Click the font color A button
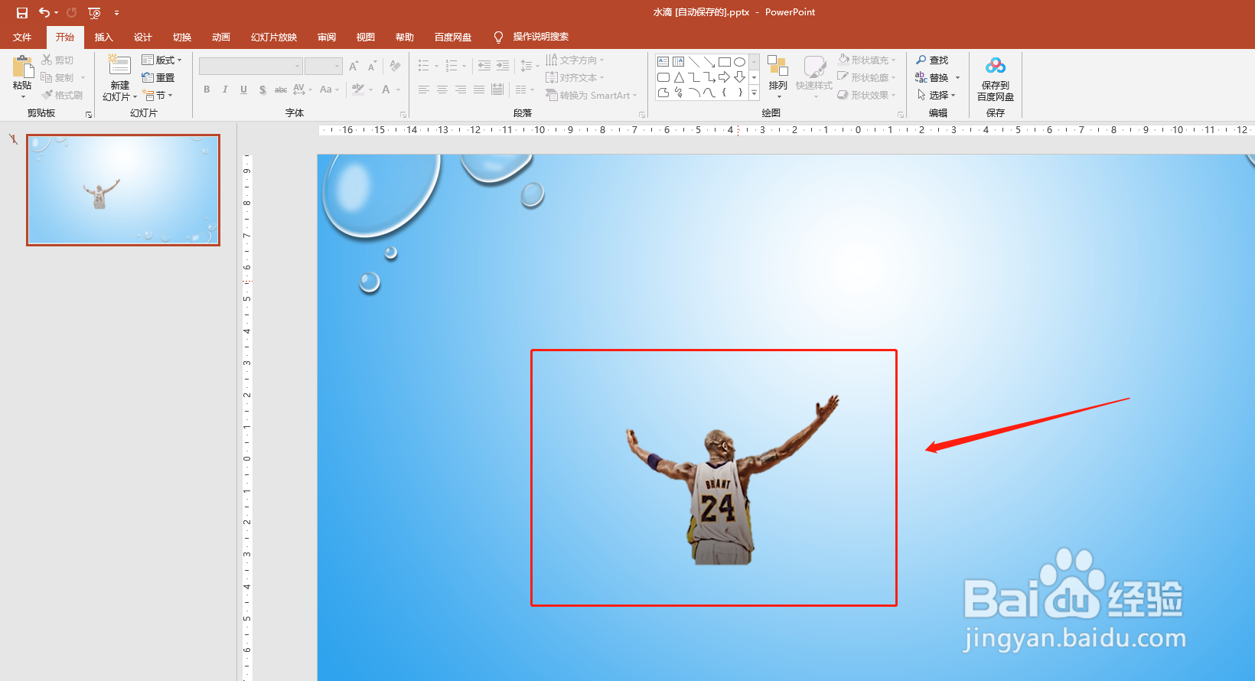Image resolution: width=1255 pixels, height=681 pixels. (386, 90)
